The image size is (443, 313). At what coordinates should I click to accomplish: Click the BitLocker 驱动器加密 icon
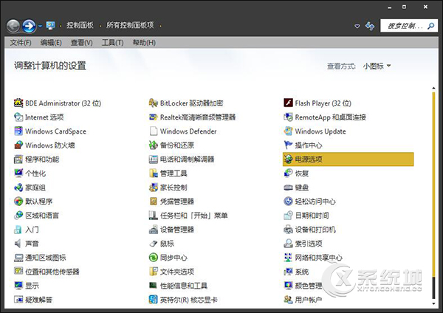153,103
